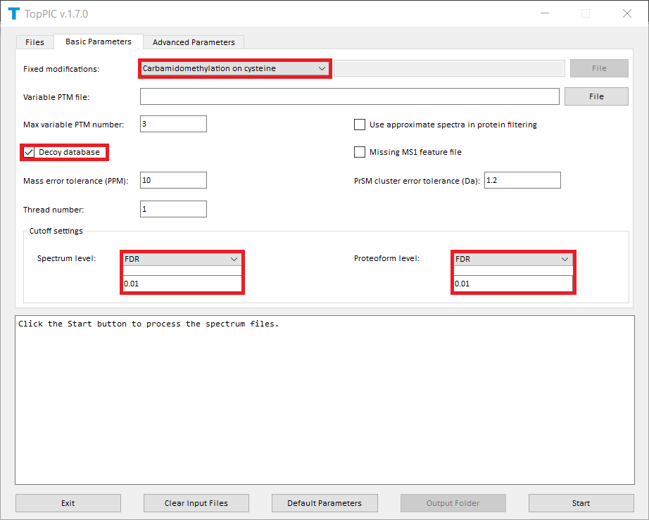Minimize the TopPIC window

coord(543,13)
